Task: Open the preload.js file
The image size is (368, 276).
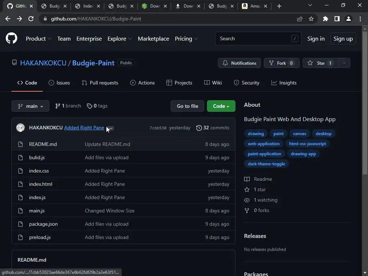Action: pos(40,237)
